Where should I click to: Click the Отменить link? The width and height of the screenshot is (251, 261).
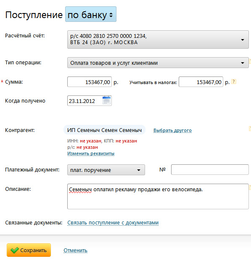coord(75,250)
